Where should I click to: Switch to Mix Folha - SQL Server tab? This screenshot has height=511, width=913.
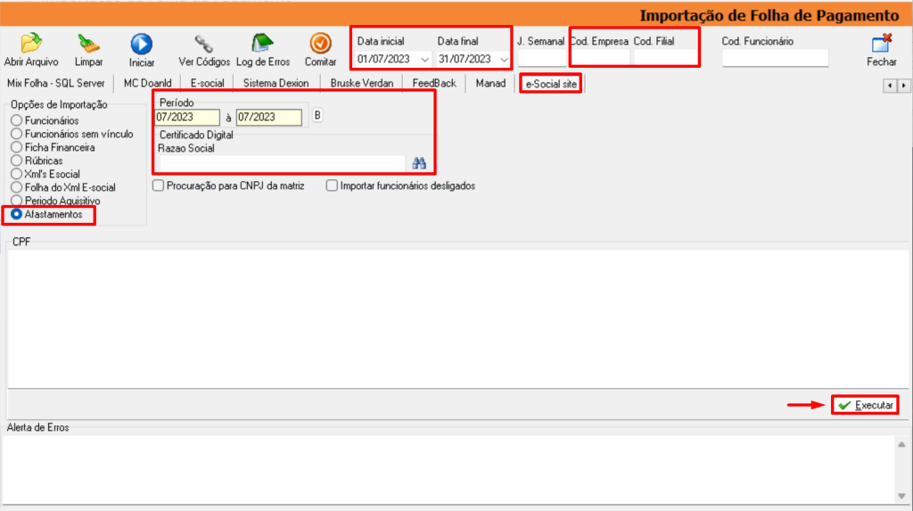(56, 83)
